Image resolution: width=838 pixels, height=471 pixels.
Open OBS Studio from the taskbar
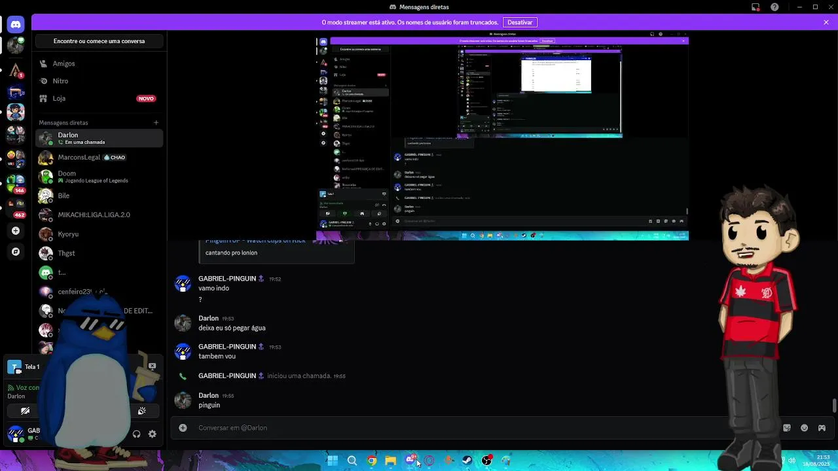(486, 461)
